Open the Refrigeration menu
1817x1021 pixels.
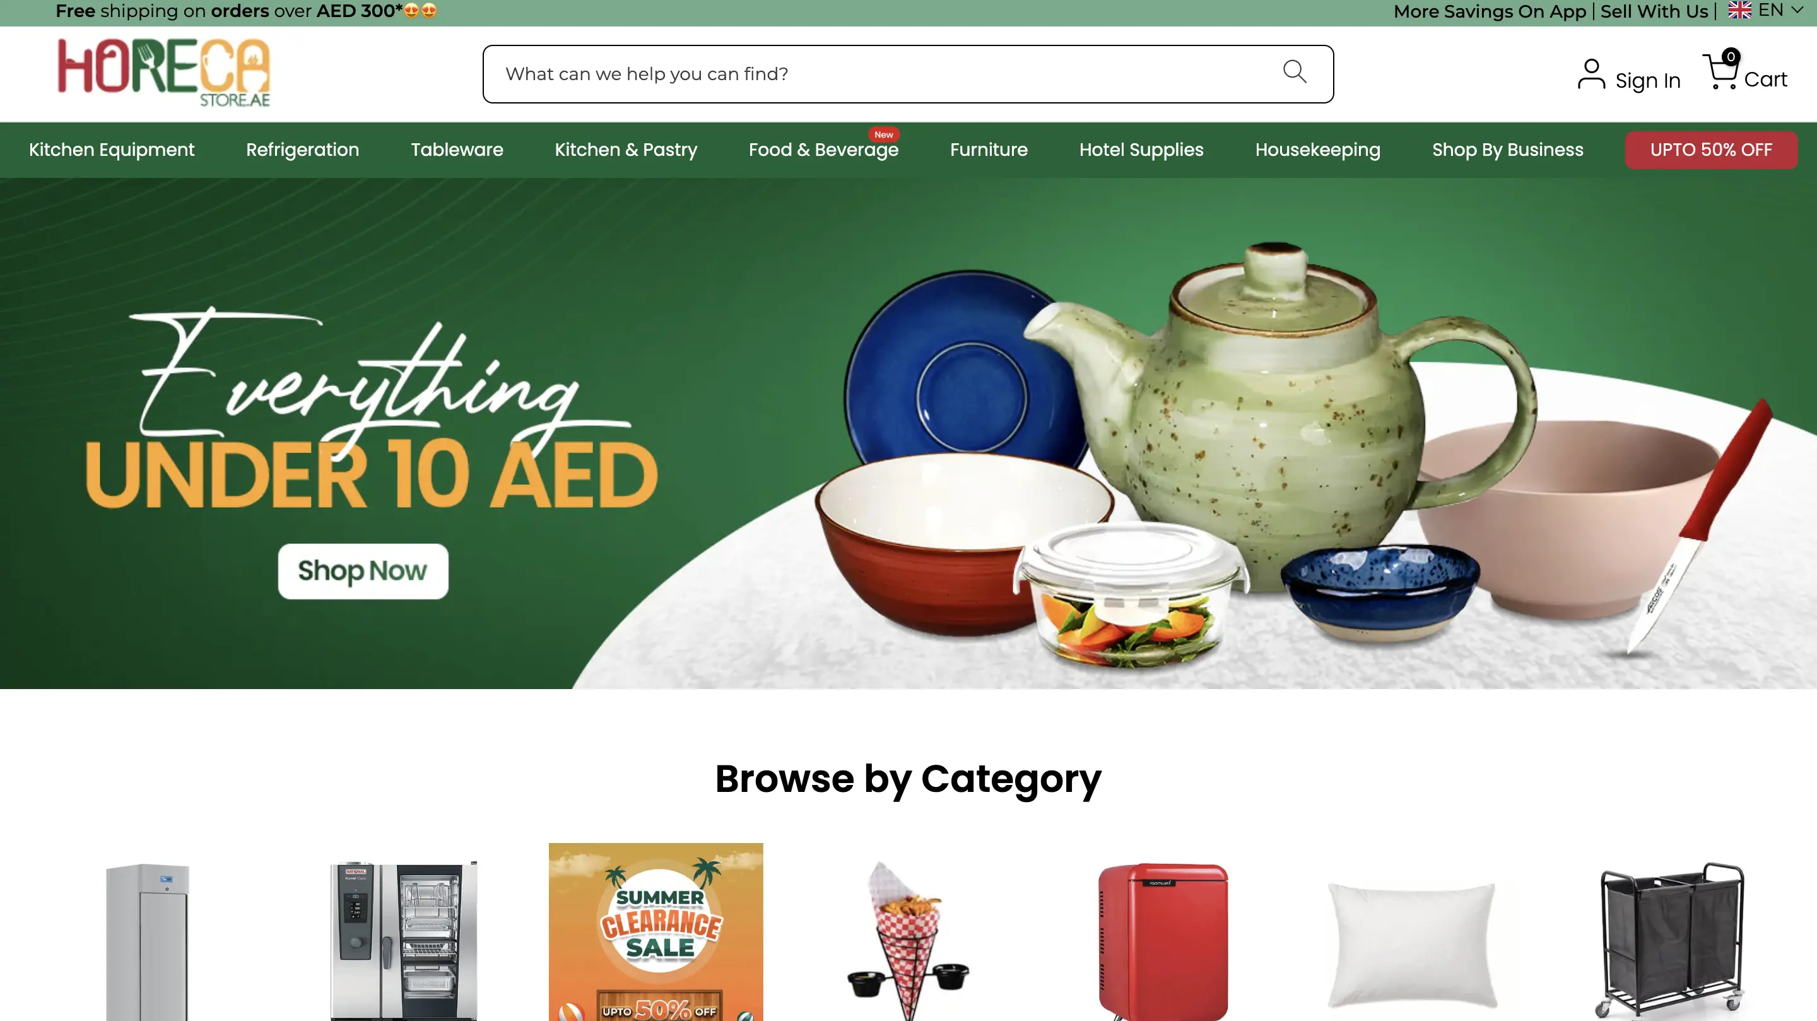(303, 150)
